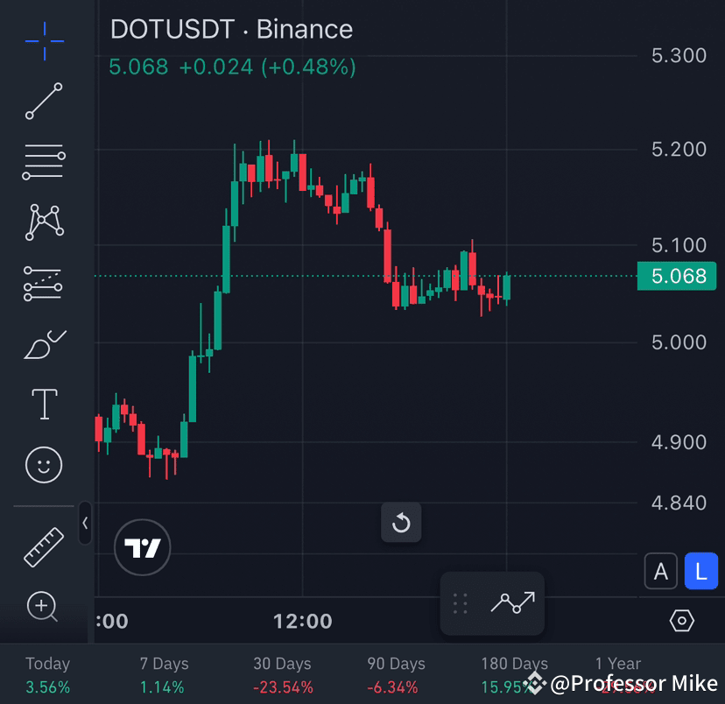Toggle auto scale with the A button
The image size is (725, 704).
pos(661,571)
